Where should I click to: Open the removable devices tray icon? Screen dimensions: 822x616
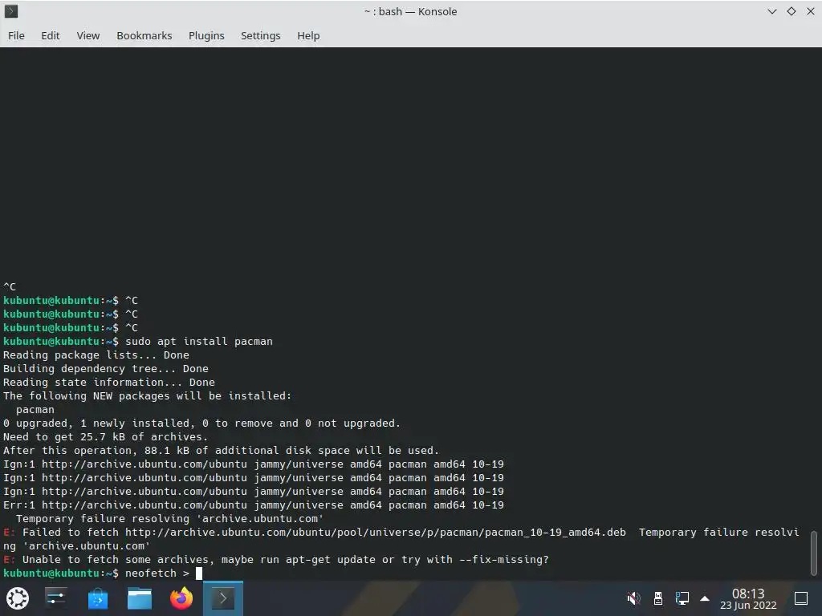coord(658,598)
